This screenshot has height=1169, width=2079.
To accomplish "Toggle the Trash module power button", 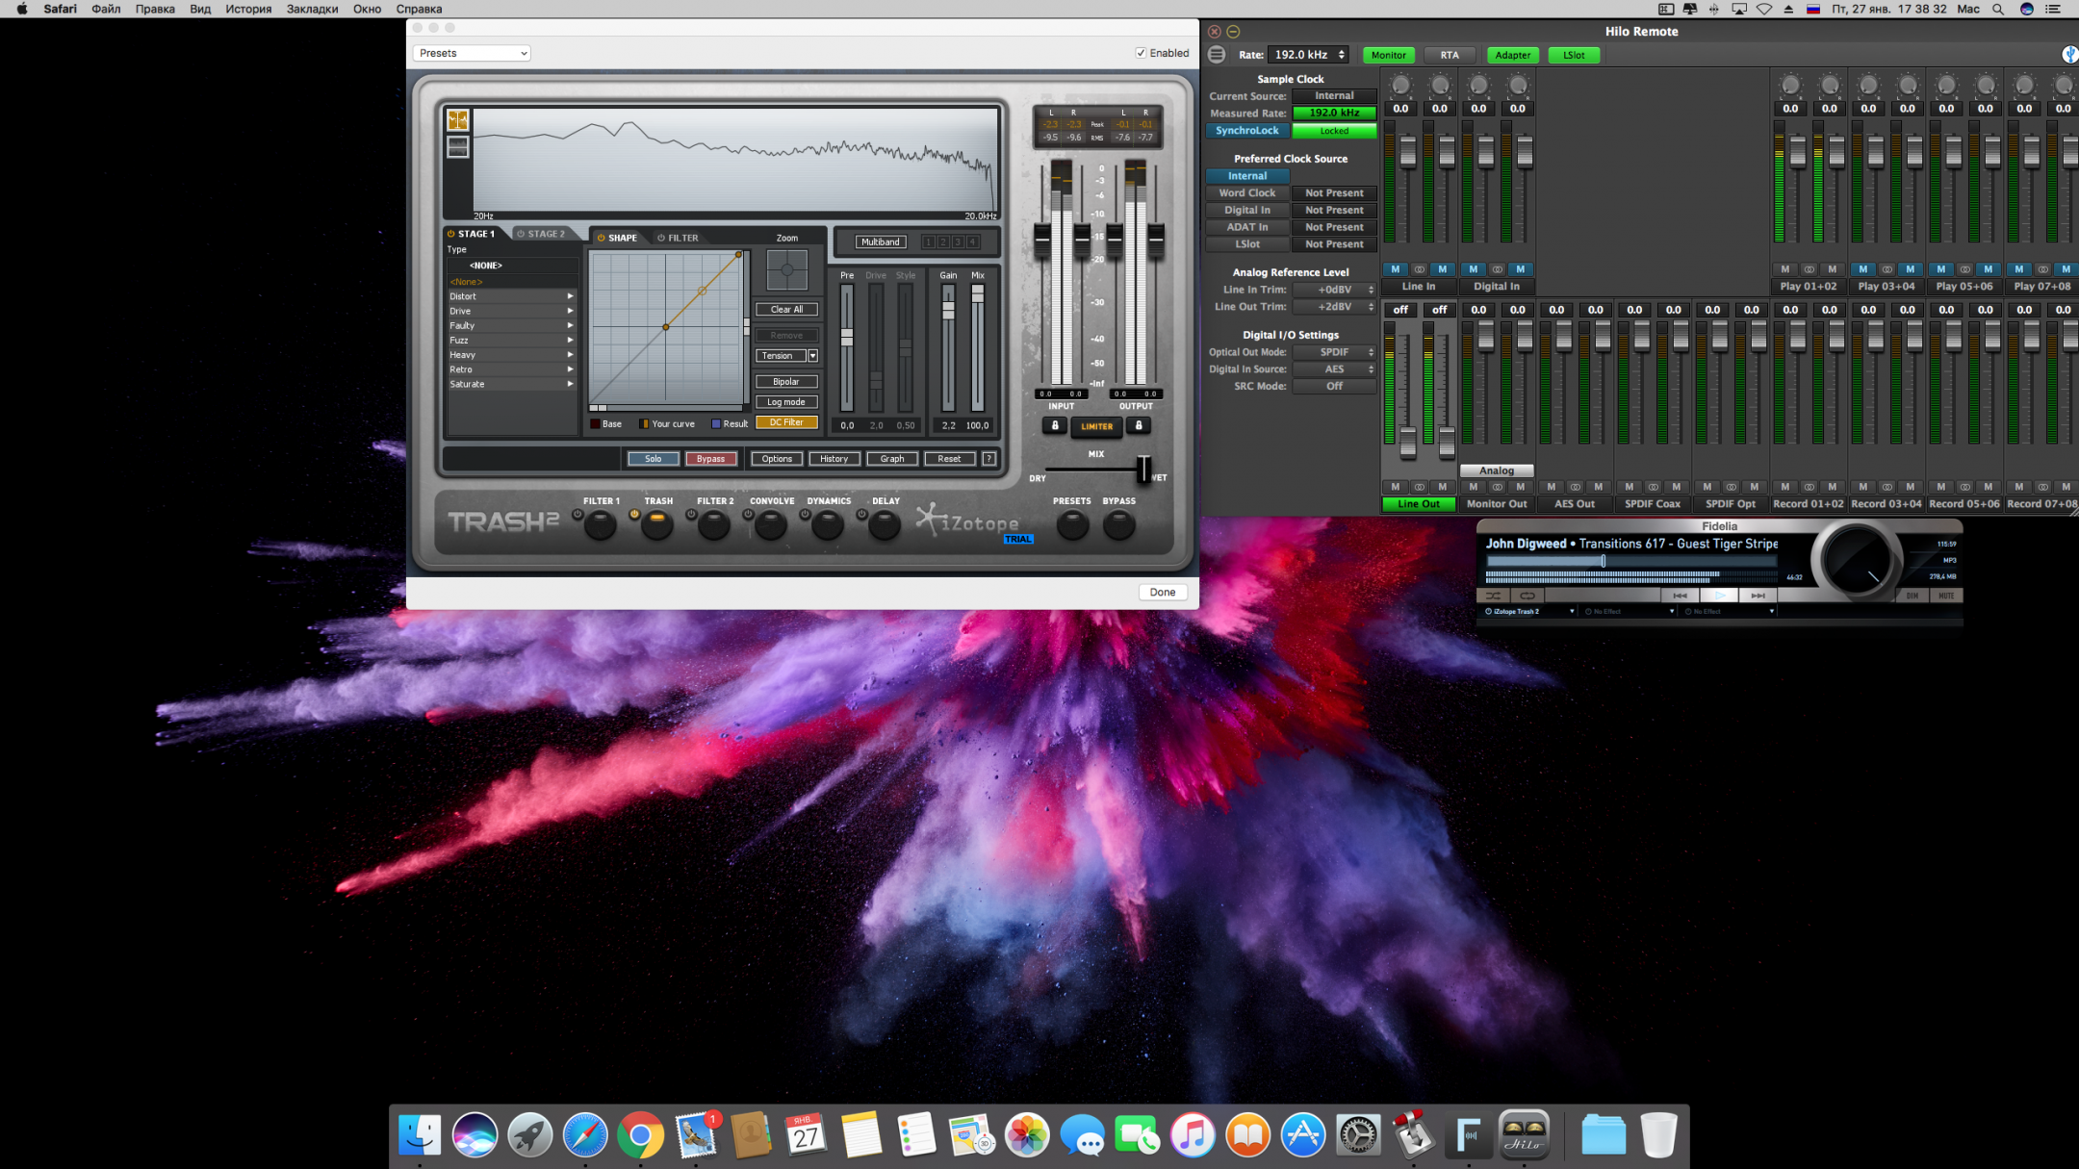I will pos(634,515).
